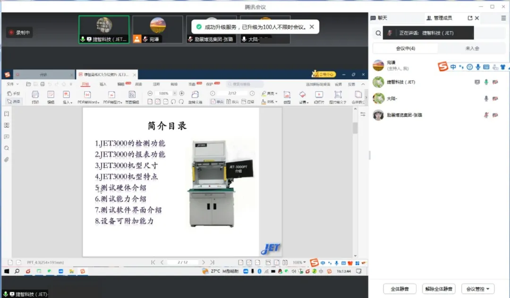Image resolution: width=510 pixels, height=298 pixels.
Task: Open the attachments paperclip panel
Action: point(7,160)
